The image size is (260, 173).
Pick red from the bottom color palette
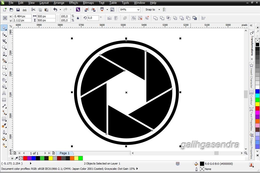tap(25, 158)
